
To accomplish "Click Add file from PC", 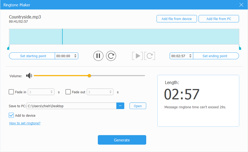I will click(x=218, y=19).
